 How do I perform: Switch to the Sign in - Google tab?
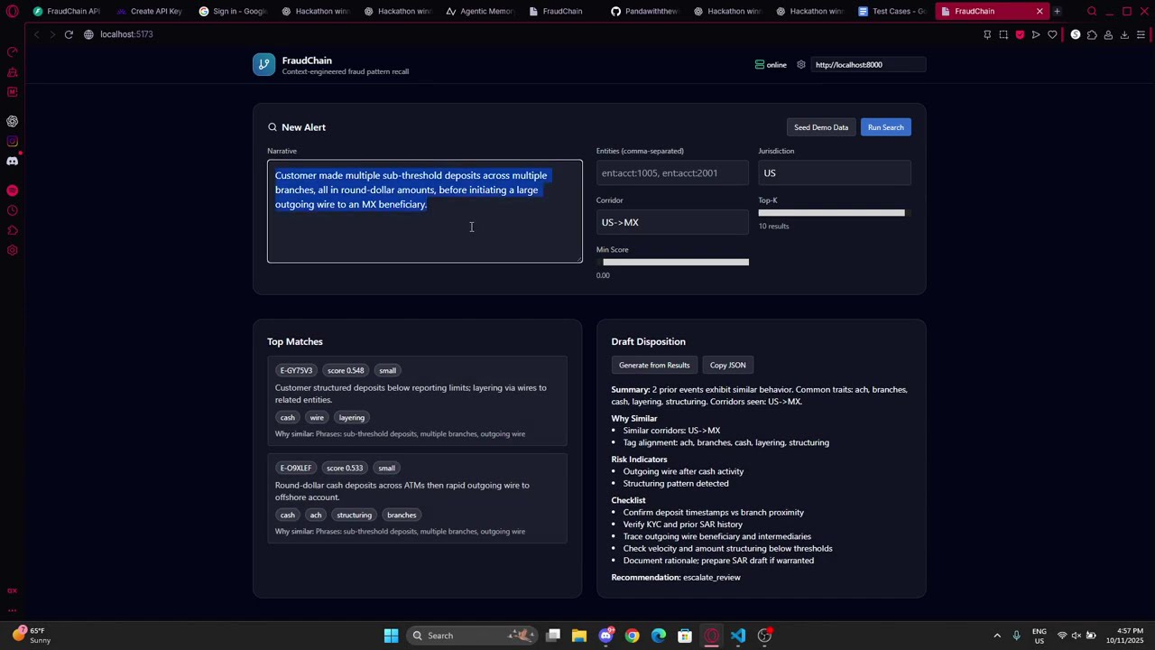232,12
